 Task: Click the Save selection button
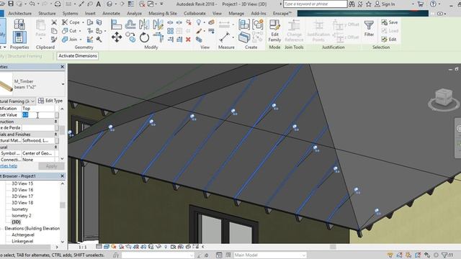[390, 22]
